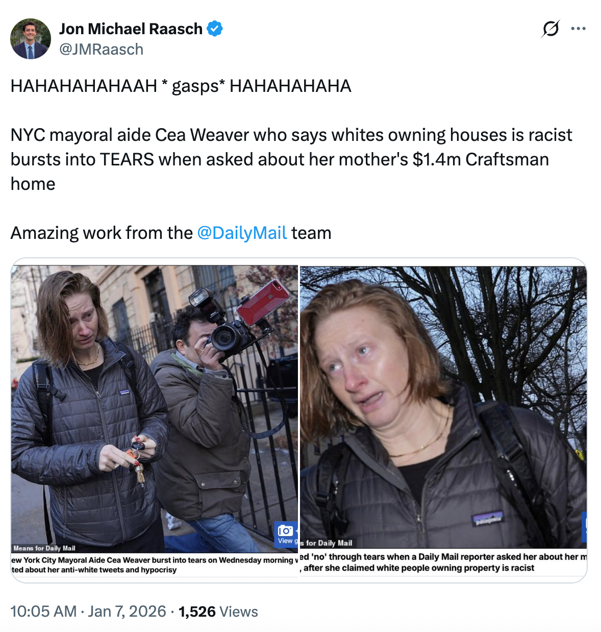This screenshot has height=632, width=601.
Task: Click 'Means for Daily Mail' photo credit
Action: 44,548
